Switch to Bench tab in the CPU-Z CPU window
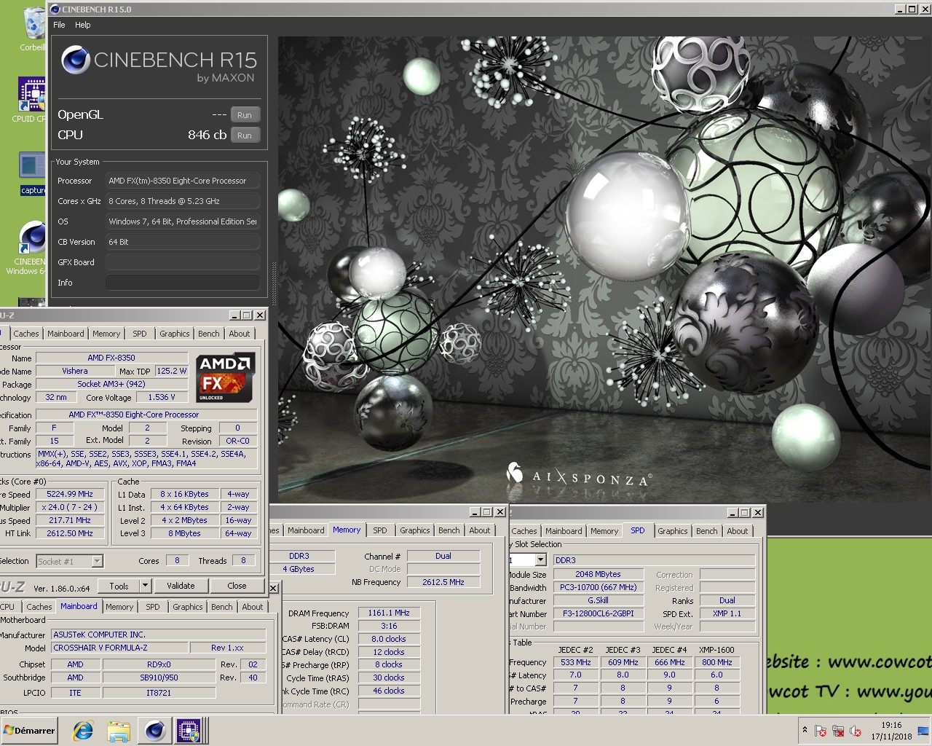The height and width of the screenshot is (746, 932). (x=209, y=334)
